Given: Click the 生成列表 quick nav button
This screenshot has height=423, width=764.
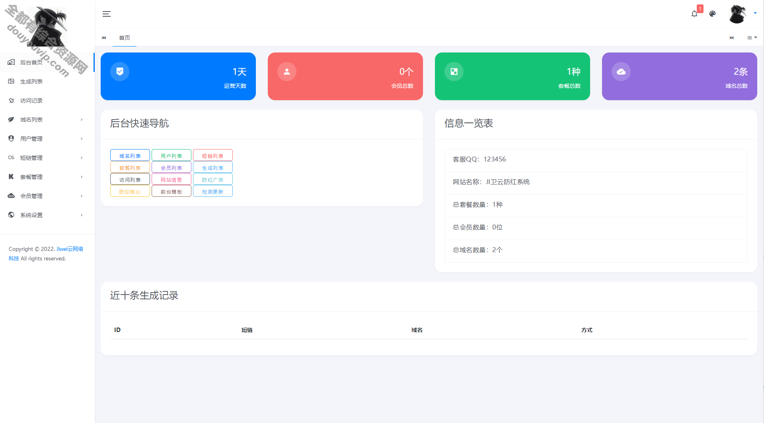Looking at the screenshot, I should (x=213, y=167).
